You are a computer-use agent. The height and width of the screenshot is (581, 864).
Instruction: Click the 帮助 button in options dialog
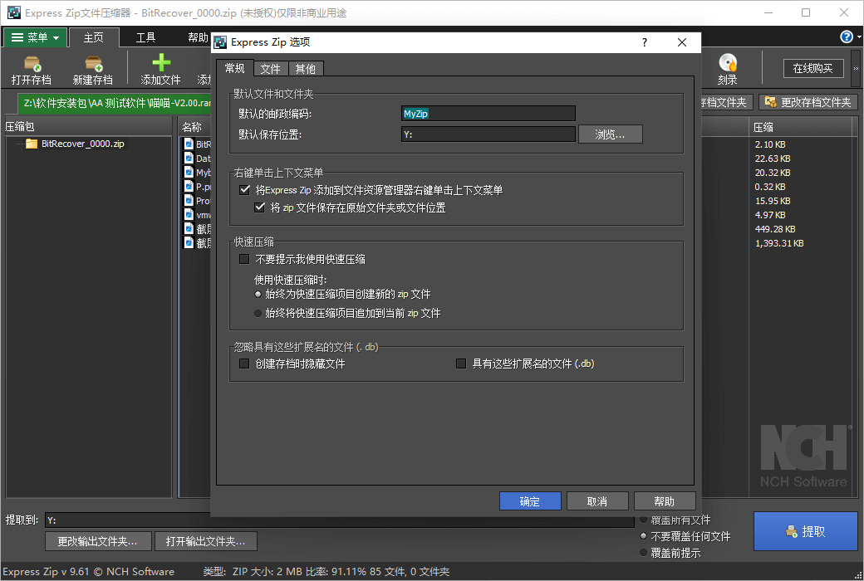click(665, 501)
